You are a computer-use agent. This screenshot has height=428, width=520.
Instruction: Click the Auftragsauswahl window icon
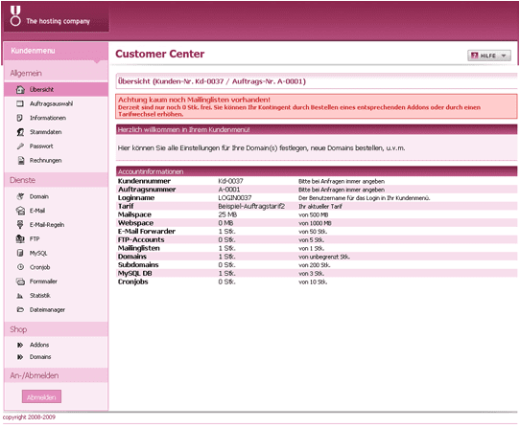[x=20, y=103]
